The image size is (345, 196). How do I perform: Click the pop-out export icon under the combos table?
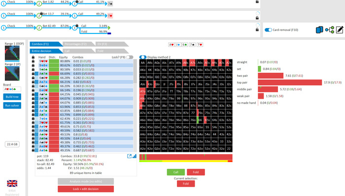click(129, 156)
